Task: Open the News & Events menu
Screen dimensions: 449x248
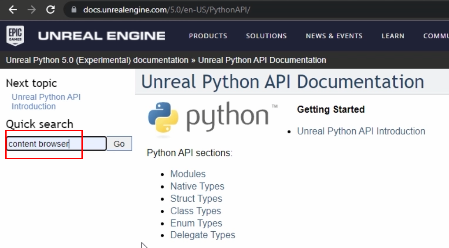Action: 334,36
